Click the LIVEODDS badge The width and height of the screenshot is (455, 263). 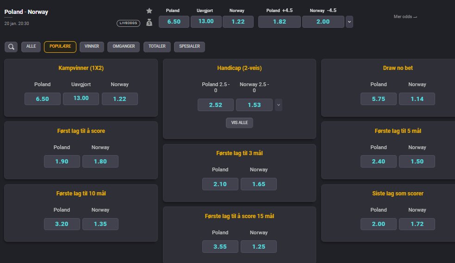pyautogui.click(x=128, y=23)
